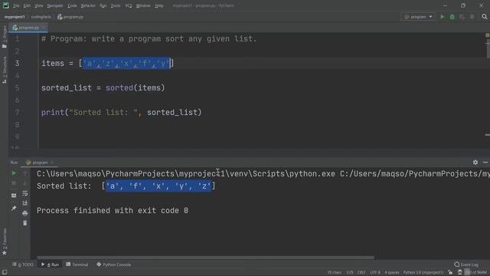Open the program run configuration dropdown

(418, 17)
